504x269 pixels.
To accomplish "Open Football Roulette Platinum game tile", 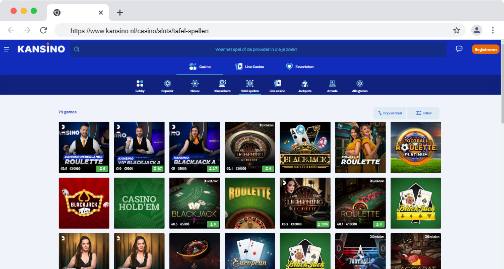I will coord(416,147).
